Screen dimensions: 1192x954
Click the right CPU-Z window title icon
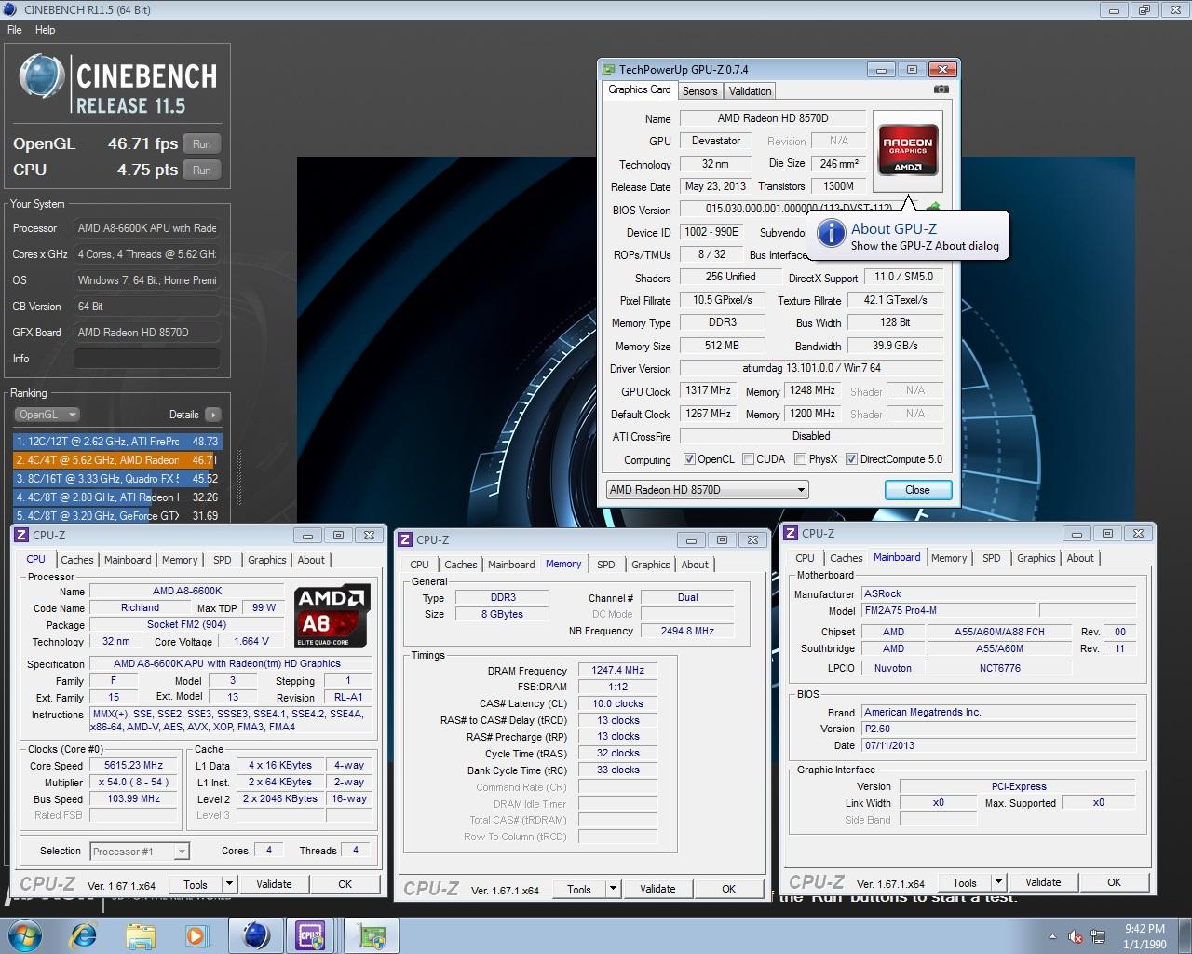click(791, 533)
